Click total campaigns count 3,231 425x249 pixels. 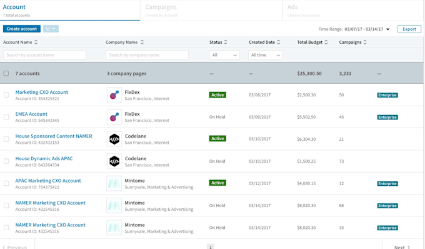coord(345,73)
